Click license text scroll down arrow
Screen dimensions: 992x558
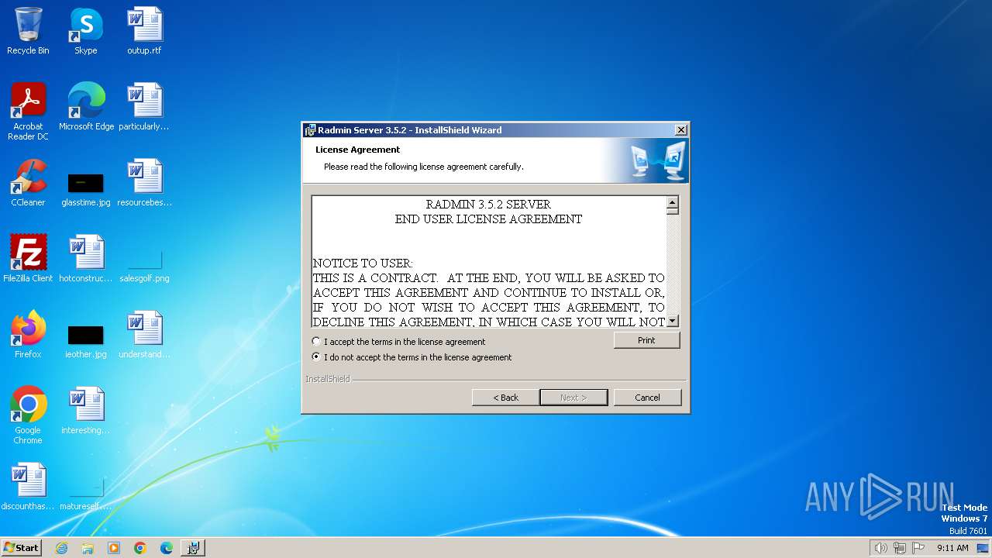673,321
